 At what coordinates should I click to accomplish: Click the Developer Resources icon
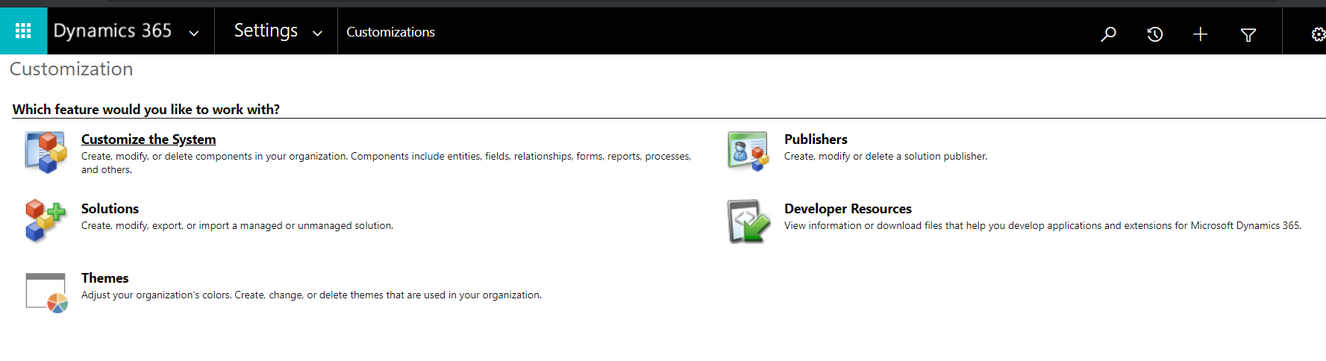click(748, 221)
